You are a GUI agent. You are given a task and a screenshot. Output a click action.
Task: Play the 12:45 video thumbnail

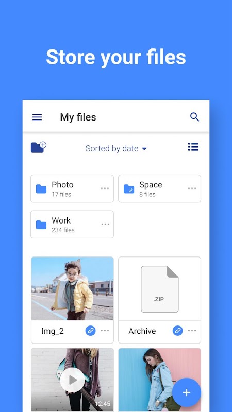pyautogui.click(x=72, y=380)
